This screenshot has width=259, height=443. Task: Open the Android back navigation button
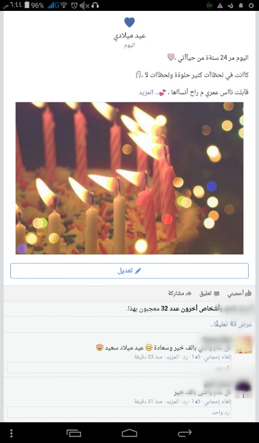(185, 433)
